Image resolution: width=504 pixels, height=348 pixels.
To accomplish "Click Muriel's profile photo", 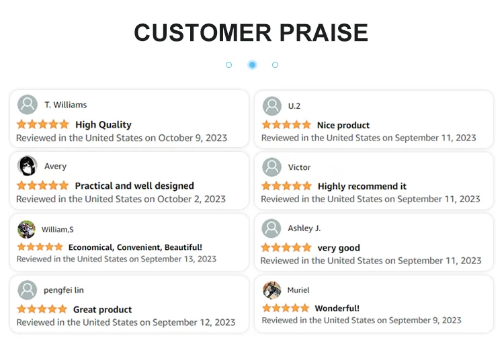I will click(272, 290).
